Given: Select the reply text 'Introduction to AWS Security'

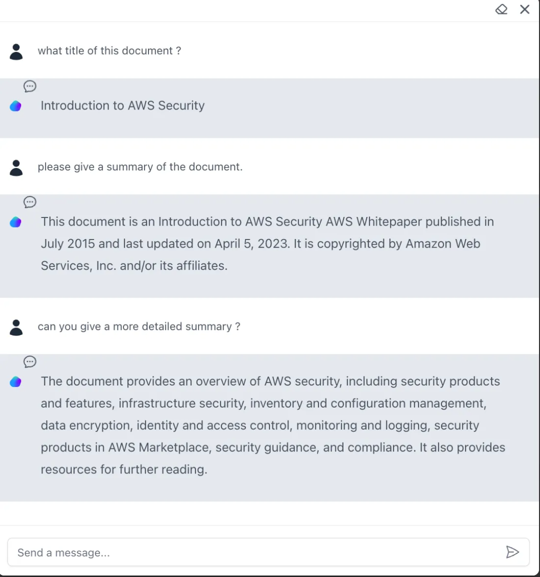Looking at the screenshot, I should coord(122,105).
